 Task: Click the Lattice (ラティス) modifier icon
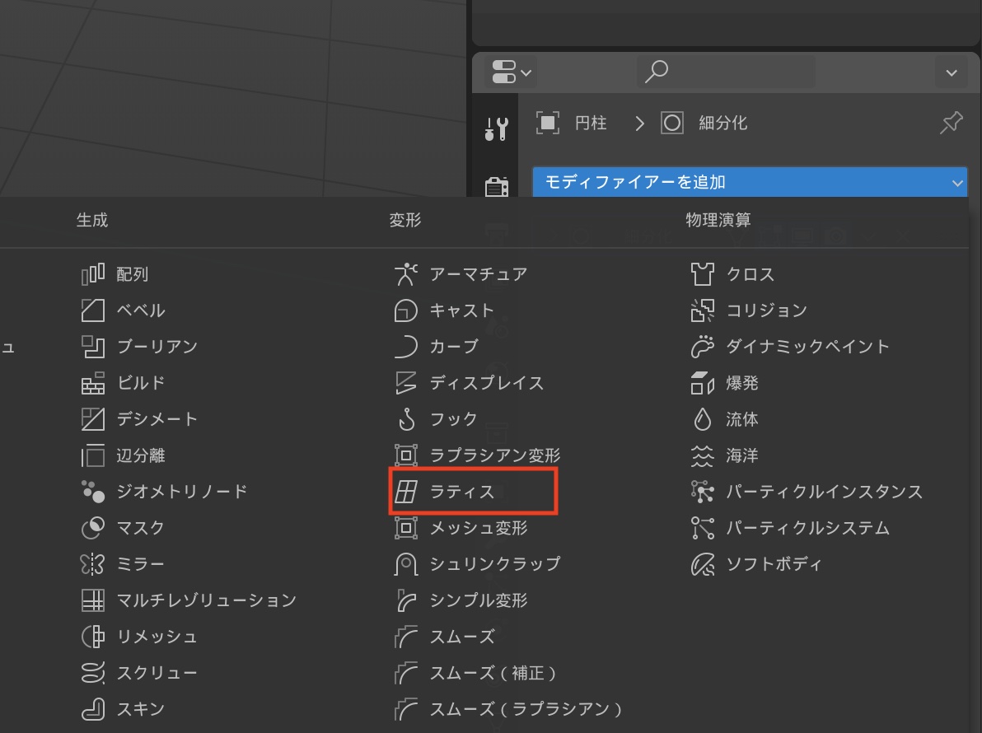coord(405,492)
